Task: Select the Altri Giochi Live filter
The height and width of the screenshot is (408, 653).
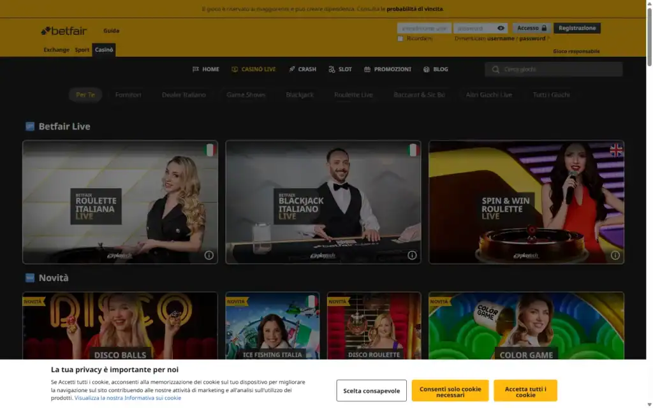Action: [489, 94]
